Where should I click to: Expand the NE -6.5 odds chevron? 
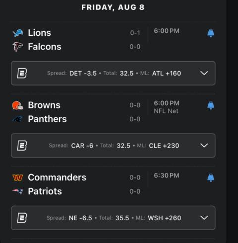[x=204, y=218]
